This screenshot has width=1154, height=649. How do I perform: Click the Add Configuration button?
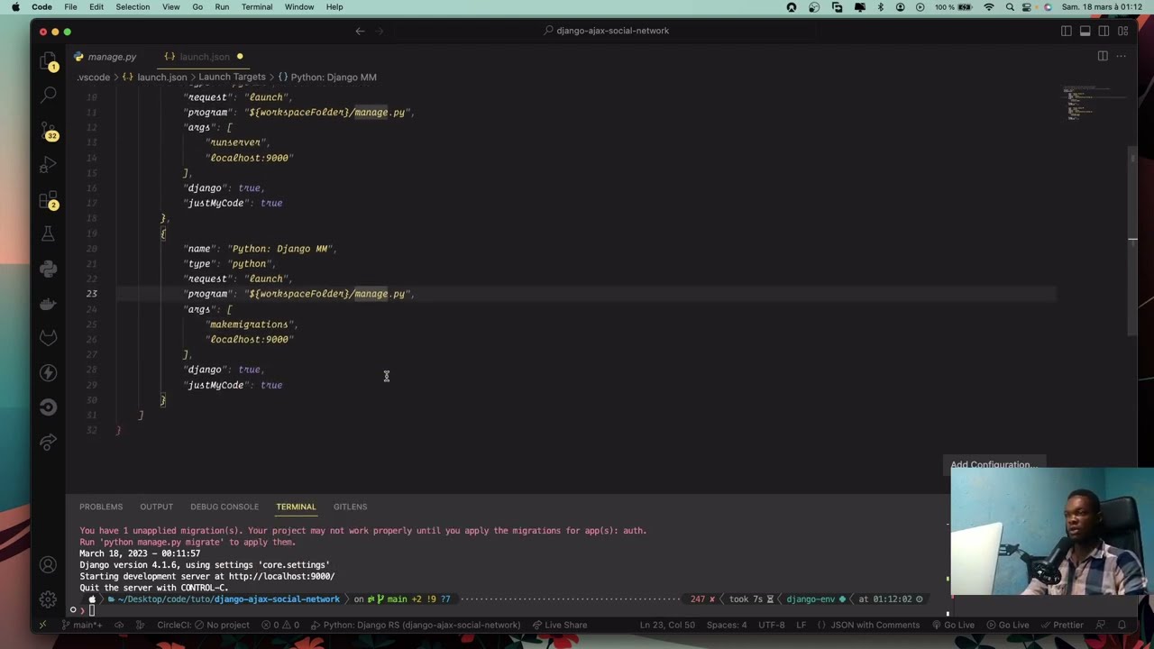(x=994, y=465)
